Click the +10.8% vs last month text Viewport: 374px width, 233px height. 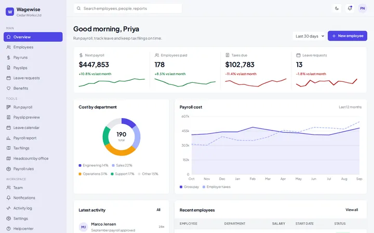click(95, 74)
